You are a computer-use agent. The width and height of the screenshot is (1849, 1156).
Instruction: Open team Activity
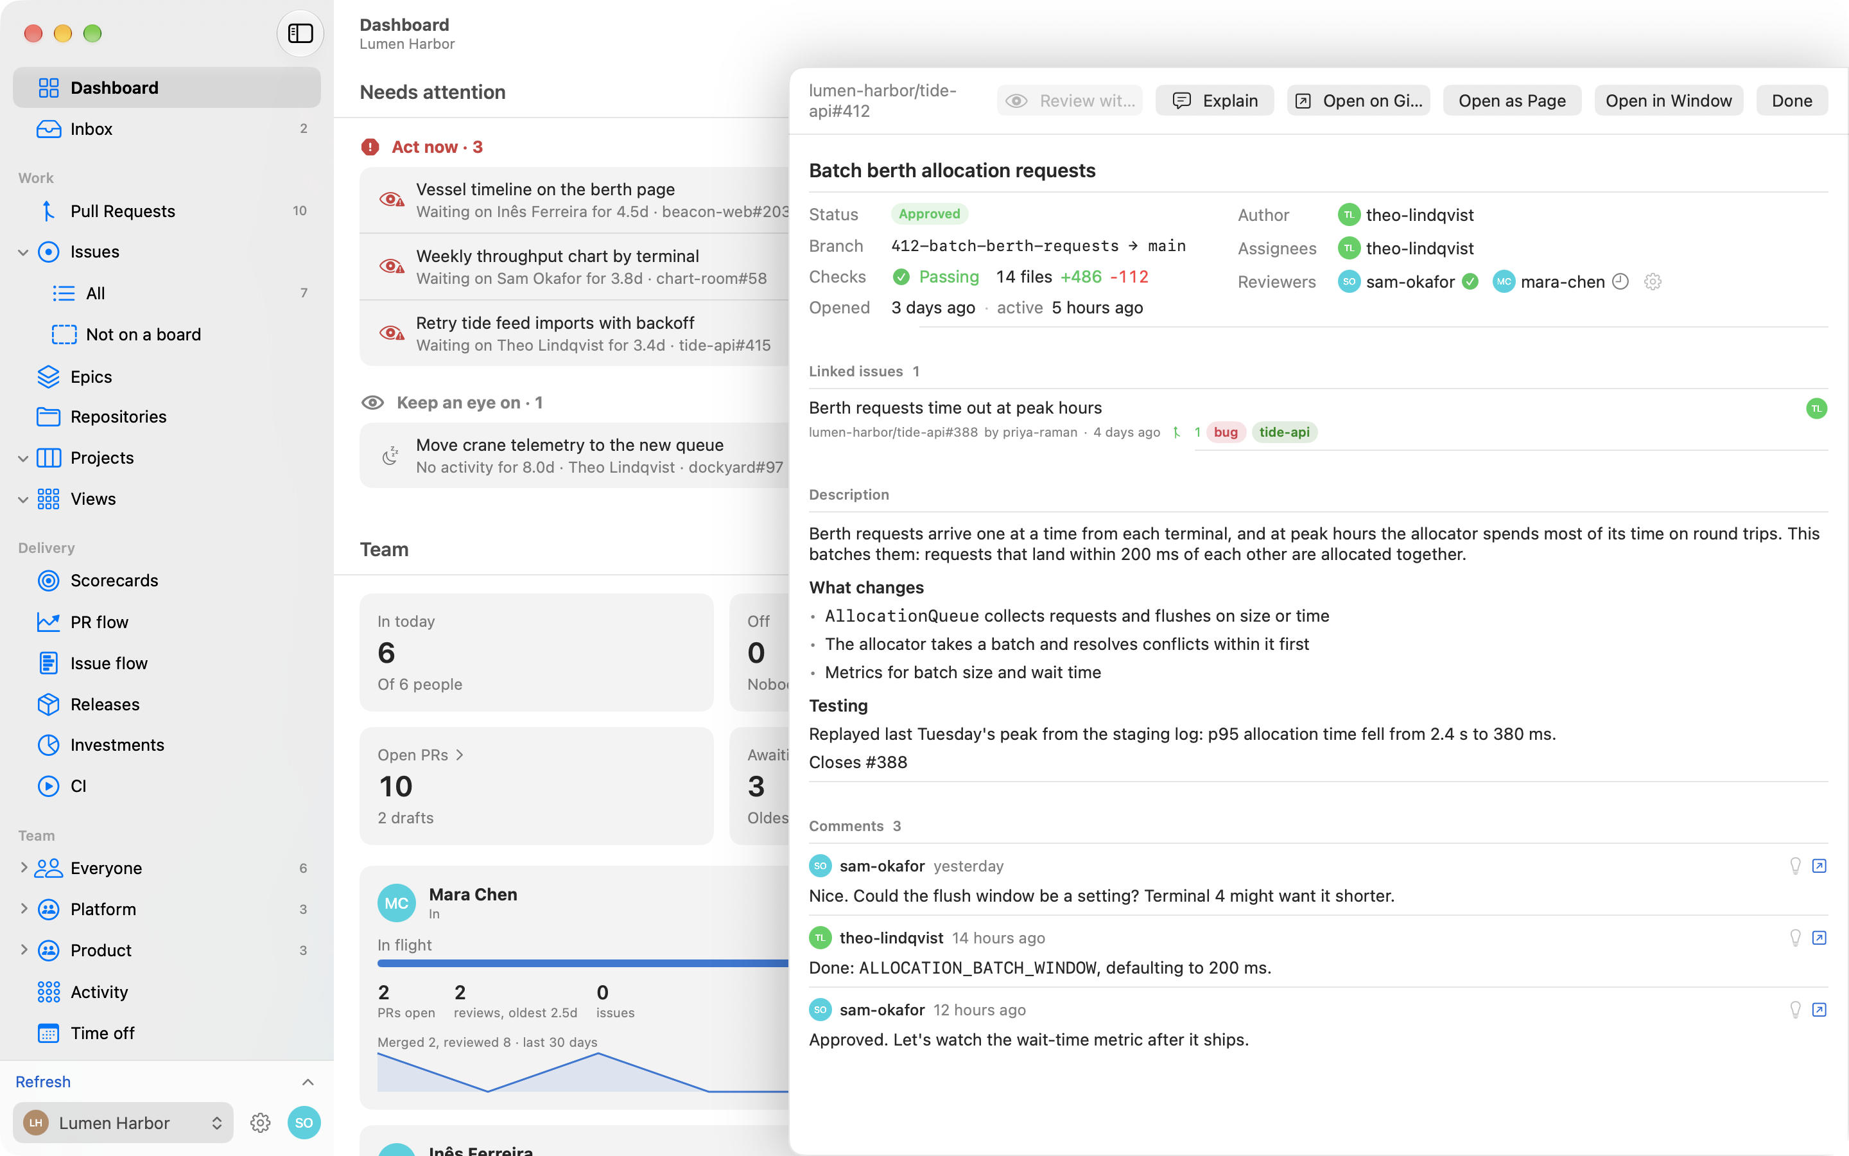[x=166, y=992]
